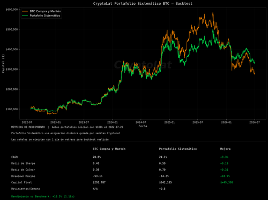This screenshot has height=200, width=268.
Task: Click the CAGR value '24.1%'
Action: [x=163, y=157]
